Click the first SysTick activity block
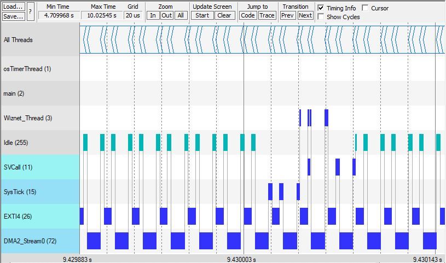Screen dimensions: 446x263 (270, 191)
